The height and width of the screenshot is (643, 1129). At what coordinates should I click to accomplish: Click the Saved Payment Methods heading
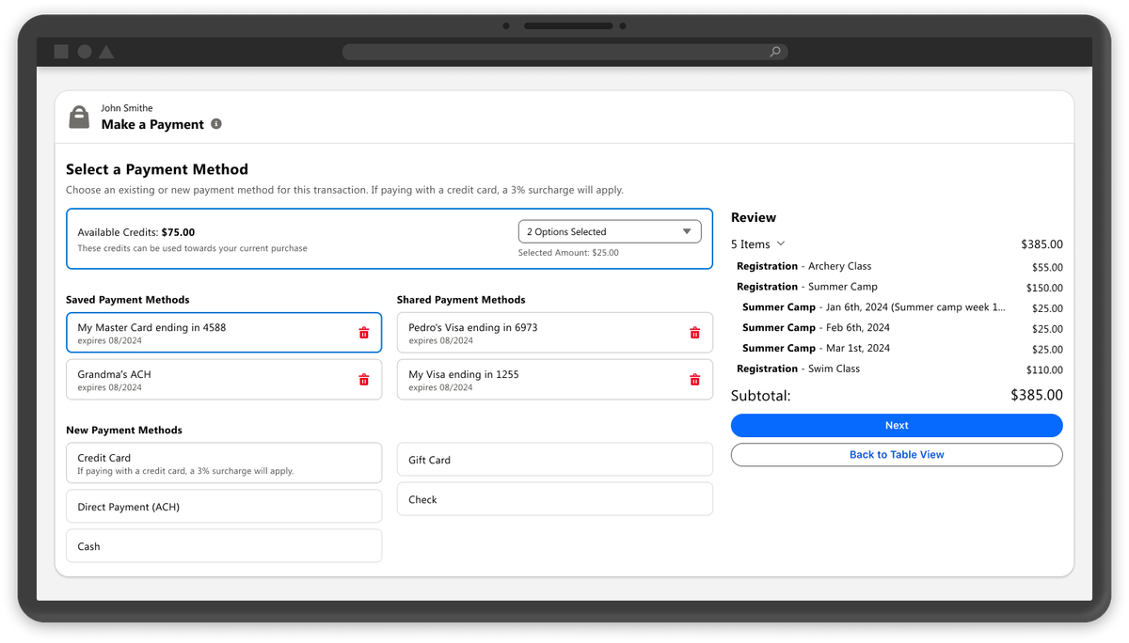128,300
